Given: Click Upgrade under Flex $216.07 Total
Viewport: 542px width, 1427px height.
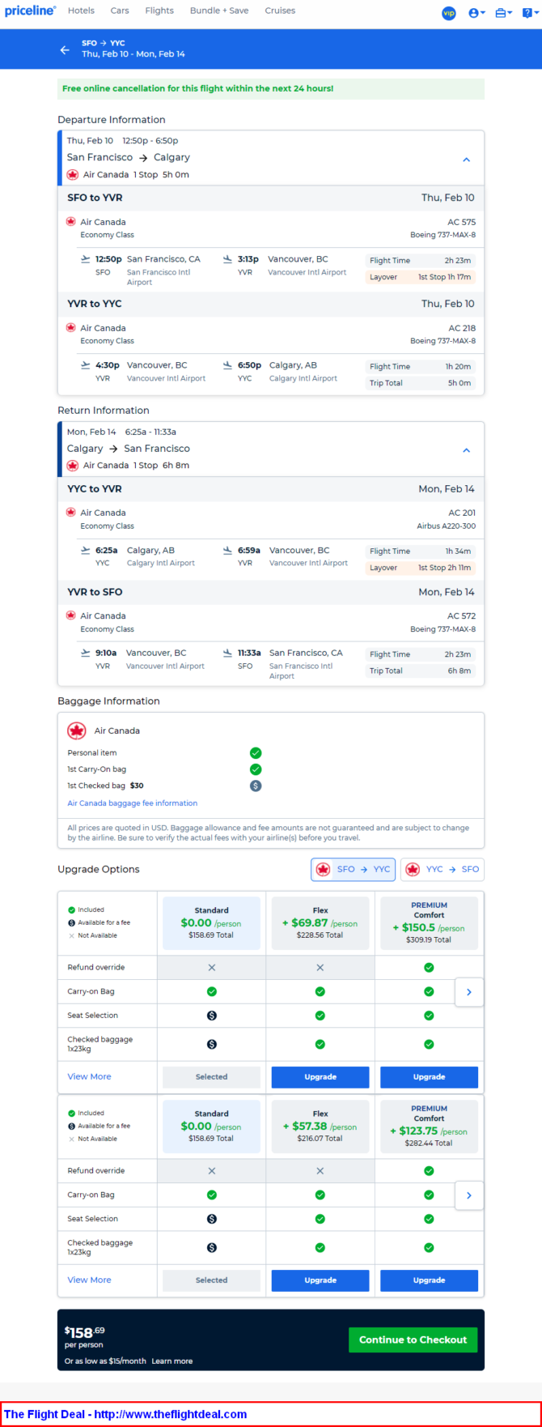Looking at the screenshot, I should [x=320, y=1280].
